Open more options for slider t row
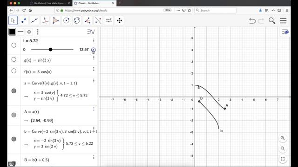This screenshot has height=167, width=298. coord(94,40)
